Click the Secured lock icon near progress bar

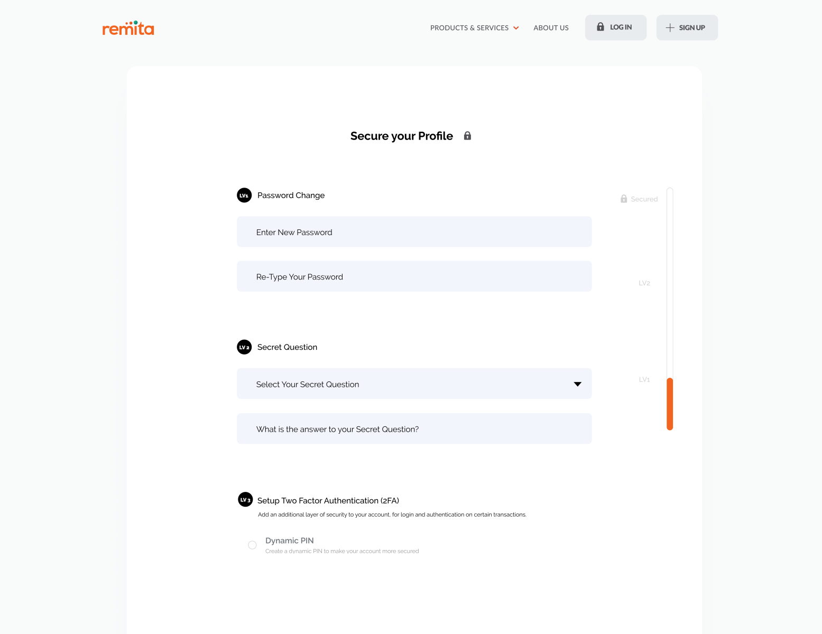(x=624, y=199)
